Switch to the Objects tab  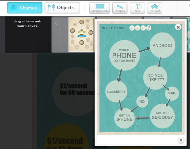click(62, 8)
